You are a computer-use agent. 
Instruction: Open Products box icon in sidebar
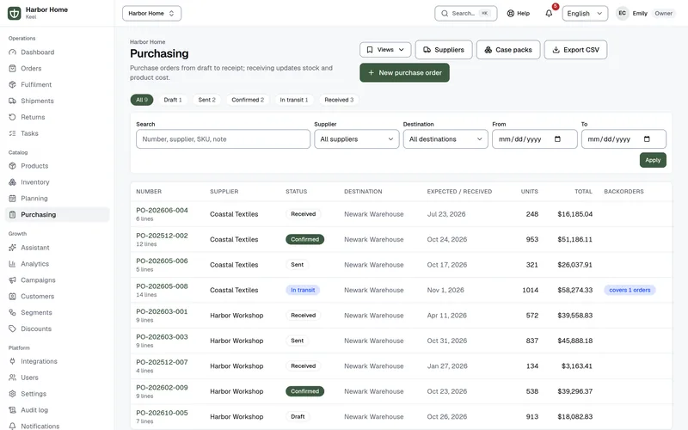12,166
